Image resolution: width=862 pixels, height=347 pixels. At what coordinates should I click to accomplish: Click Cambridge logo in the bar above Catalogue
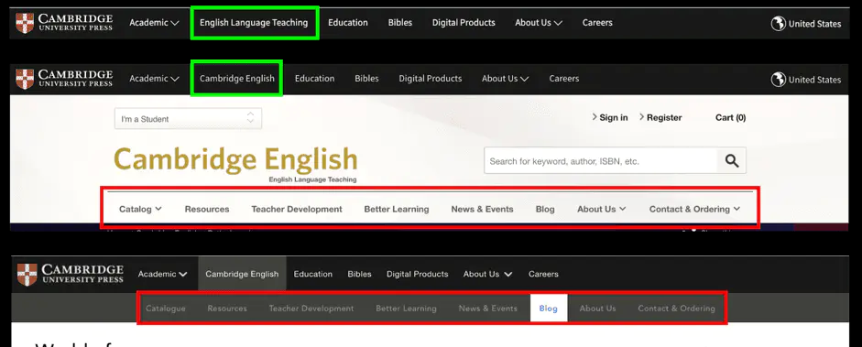click(x=71, y=274)
